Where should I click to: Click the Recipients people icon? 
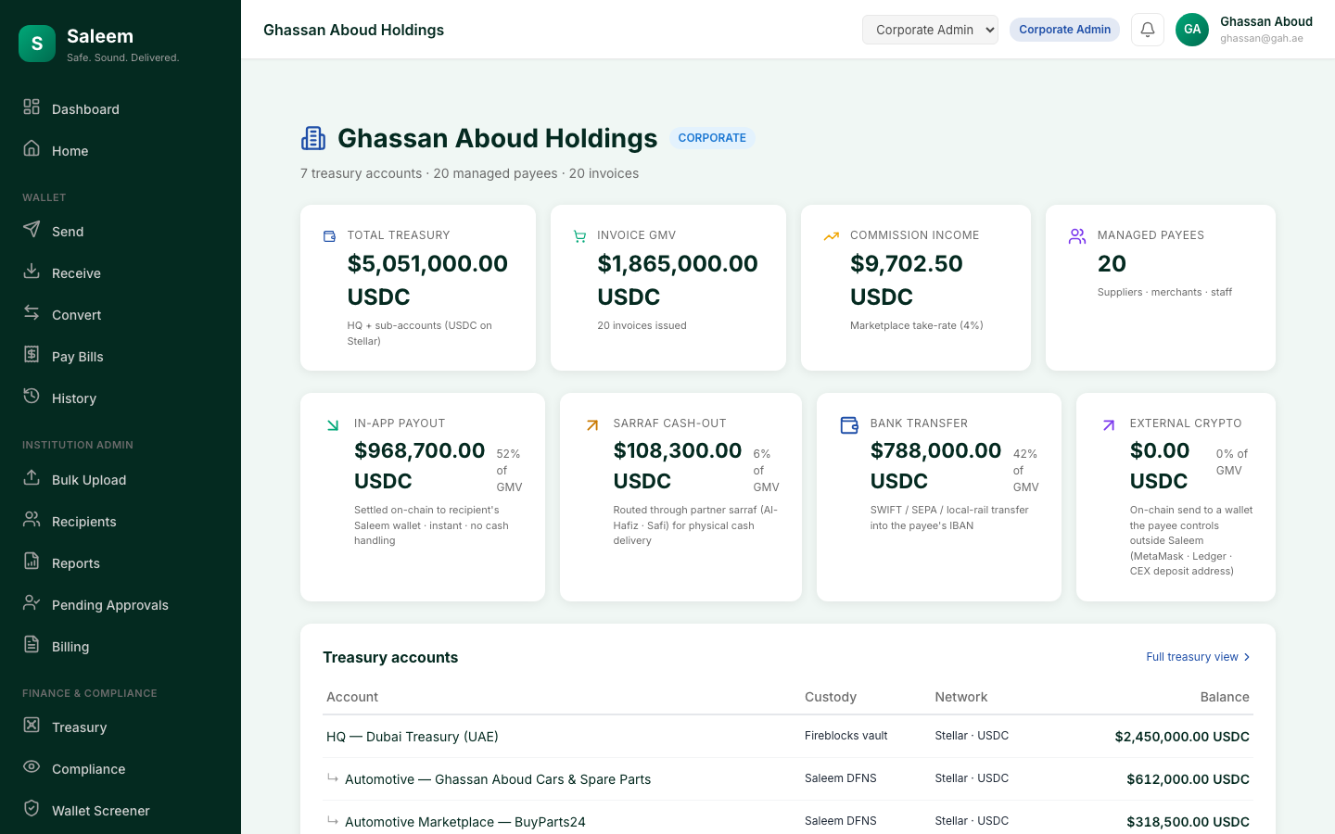pos(32,519)
